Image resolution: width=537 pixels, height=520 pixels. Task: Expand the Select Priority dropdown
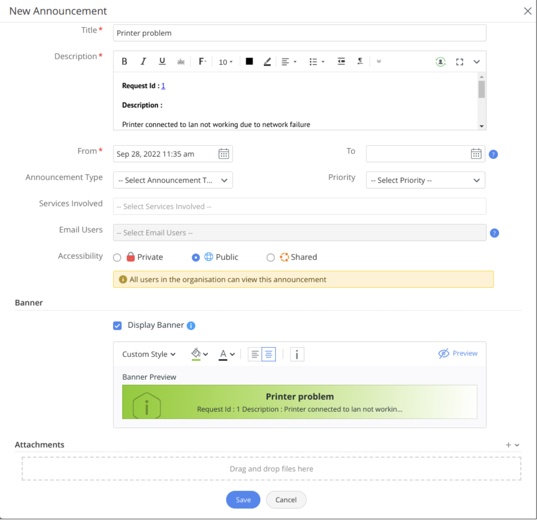tap(425, 180)
